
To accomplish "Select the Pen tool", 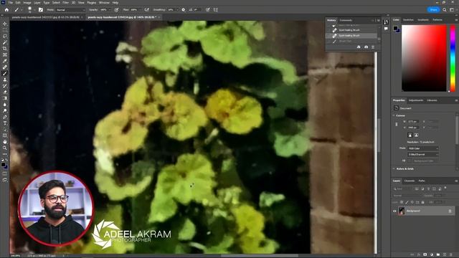I will pyautogui.click(x=5, y=117).
